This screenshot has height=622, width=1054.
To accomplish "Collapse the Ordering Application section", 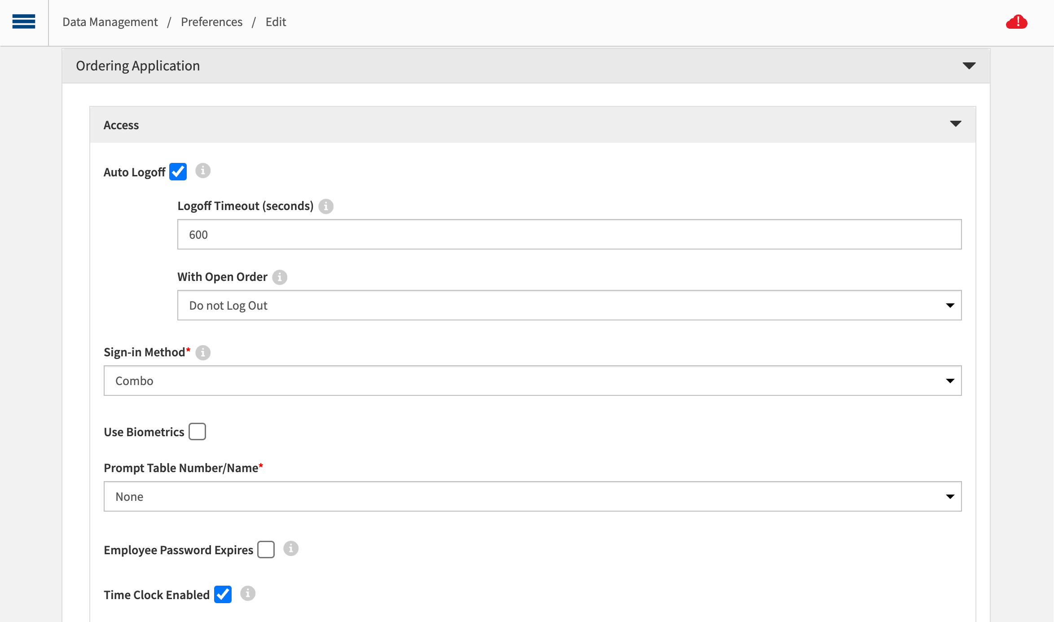I will coord(969,66).
